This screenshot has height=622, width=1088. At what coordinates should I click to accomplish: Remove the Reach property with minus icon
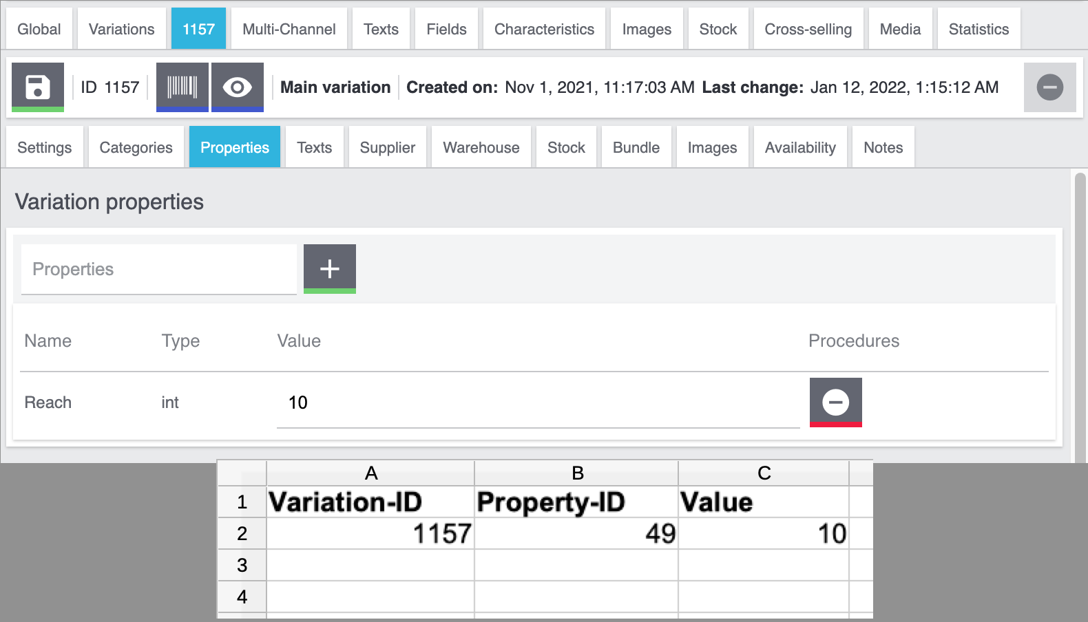tap(835, 402)
